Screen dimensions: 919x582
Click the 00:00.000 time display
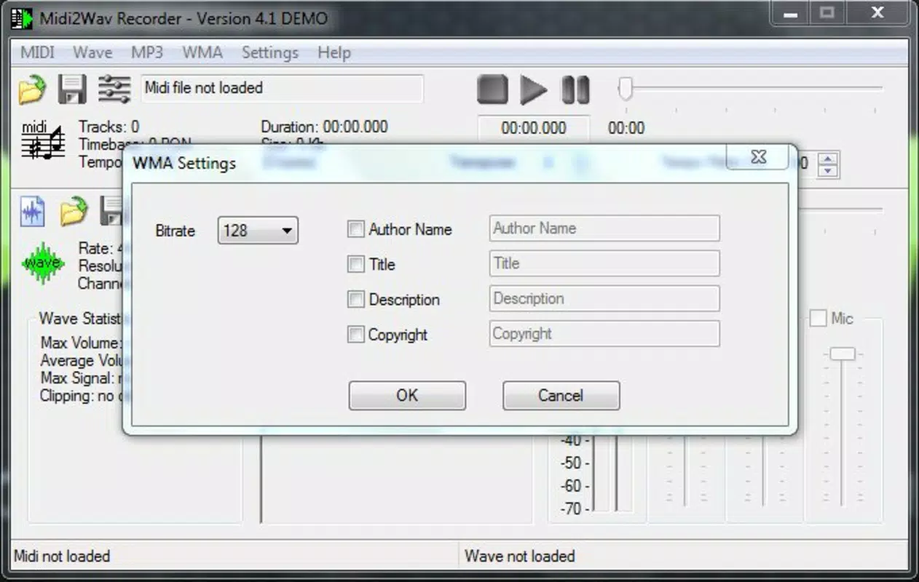[534, 128]
